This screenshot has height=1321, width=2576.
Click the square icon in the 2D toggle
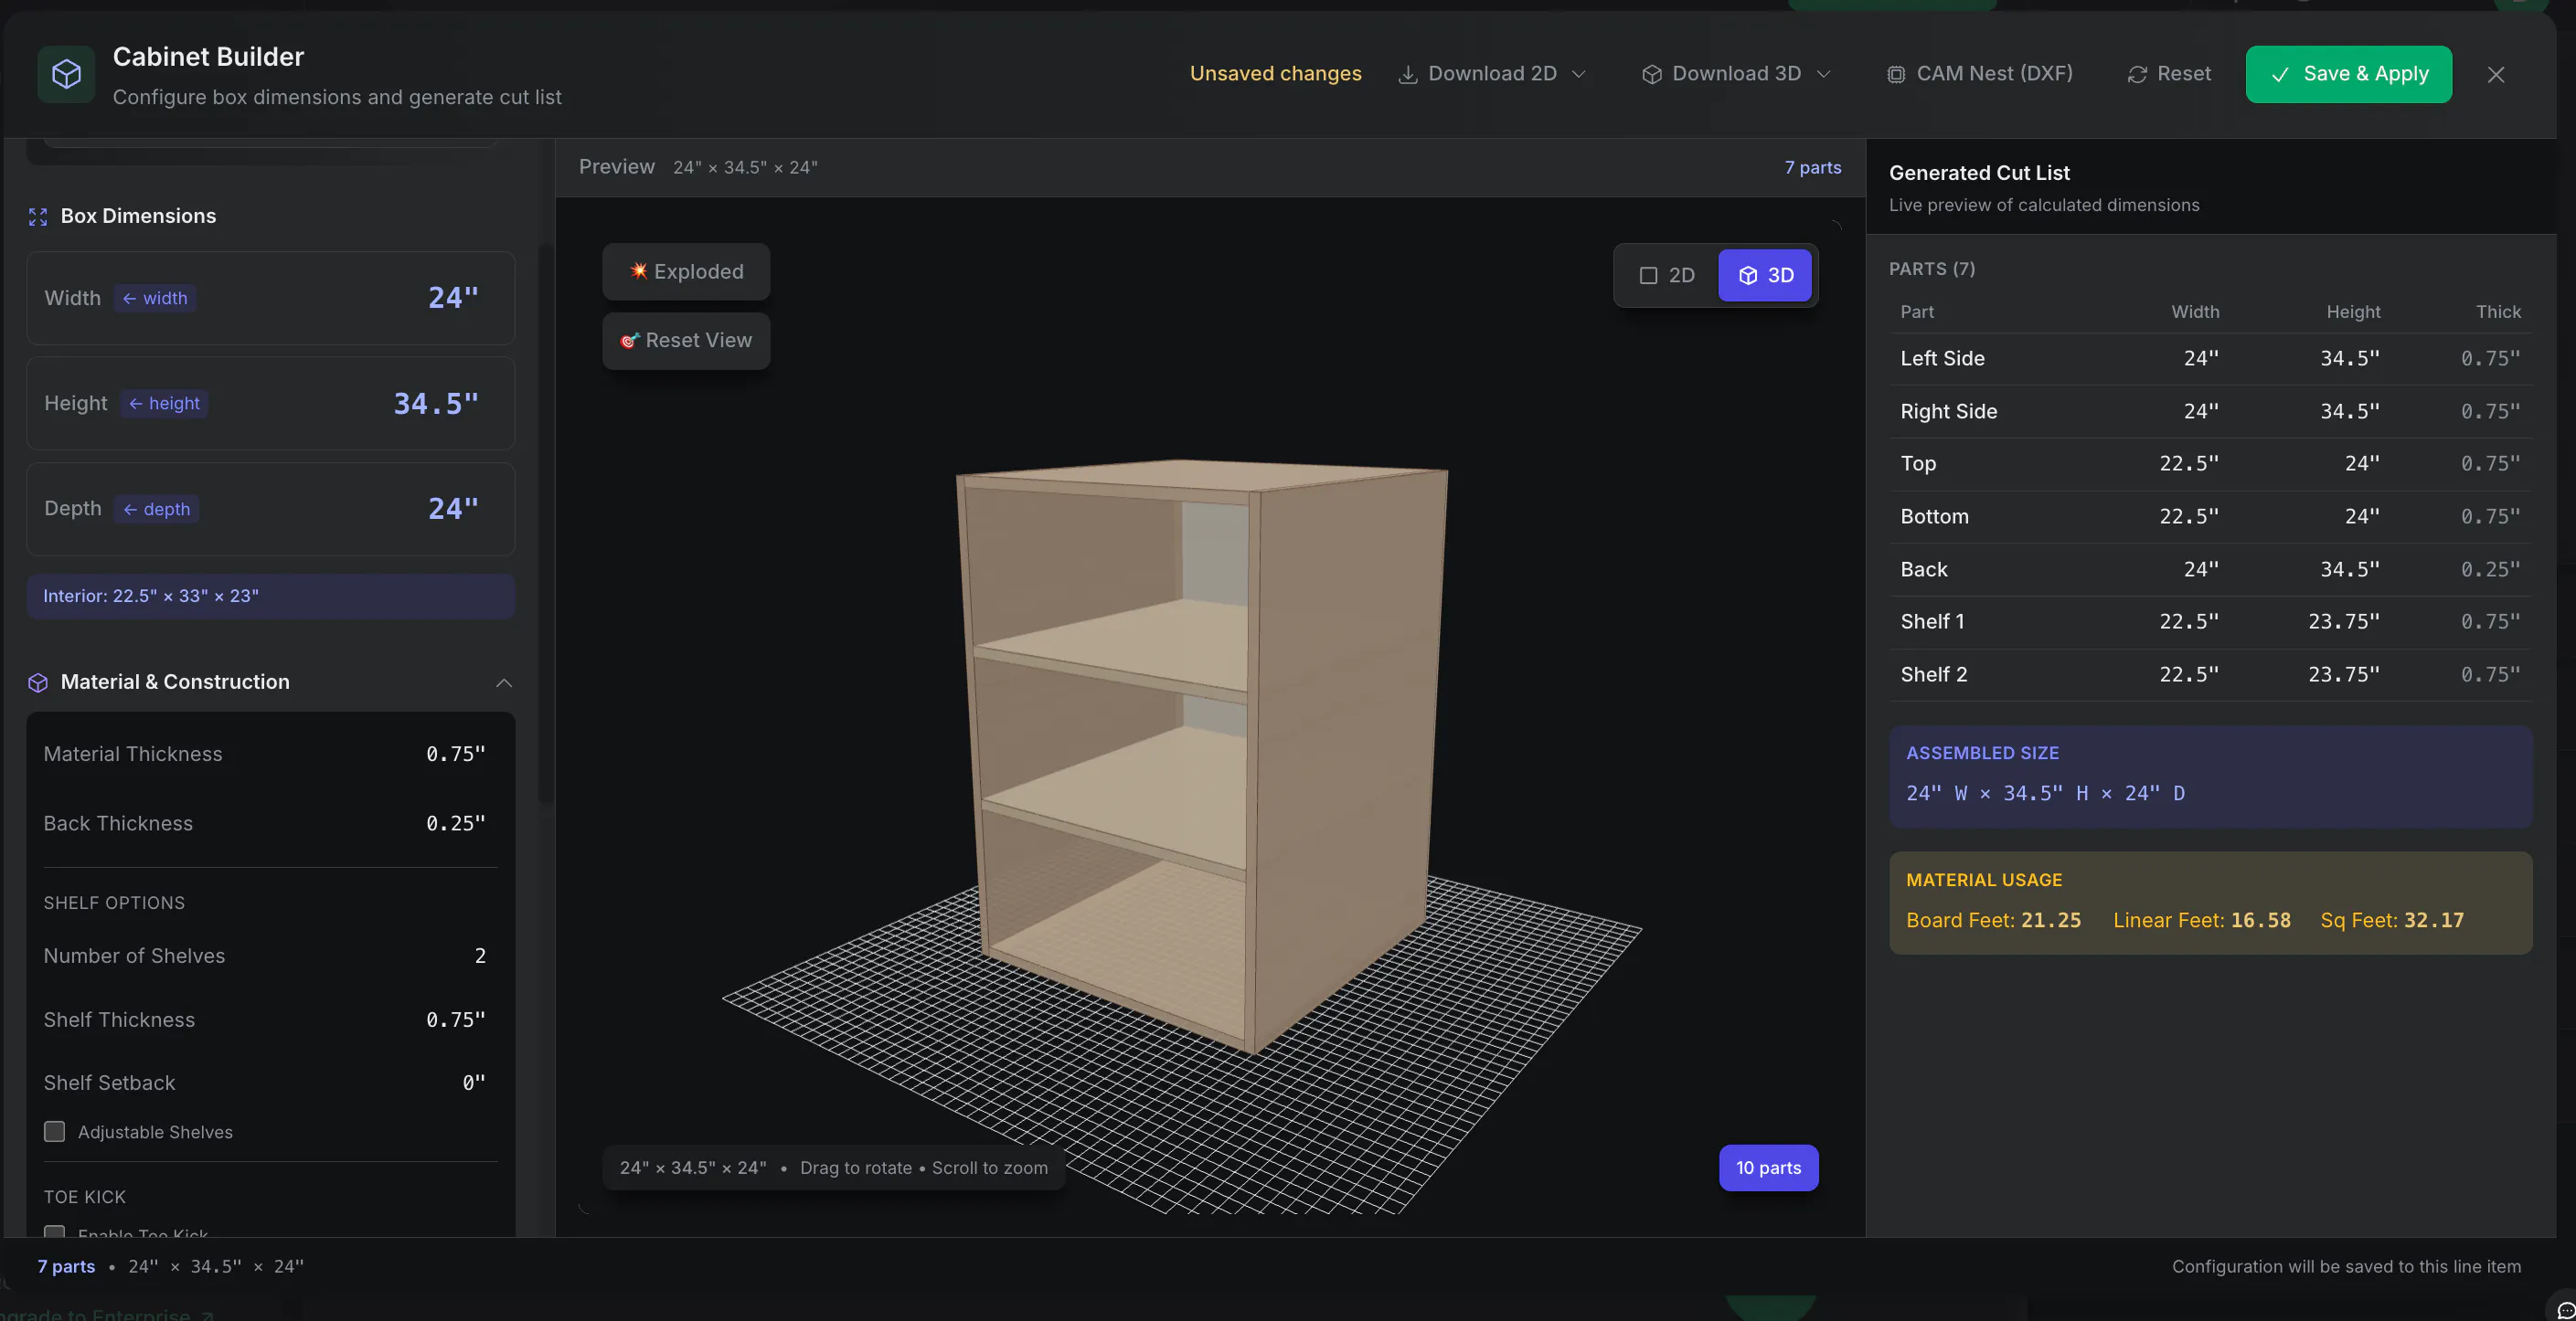[x=1648, y=276]
